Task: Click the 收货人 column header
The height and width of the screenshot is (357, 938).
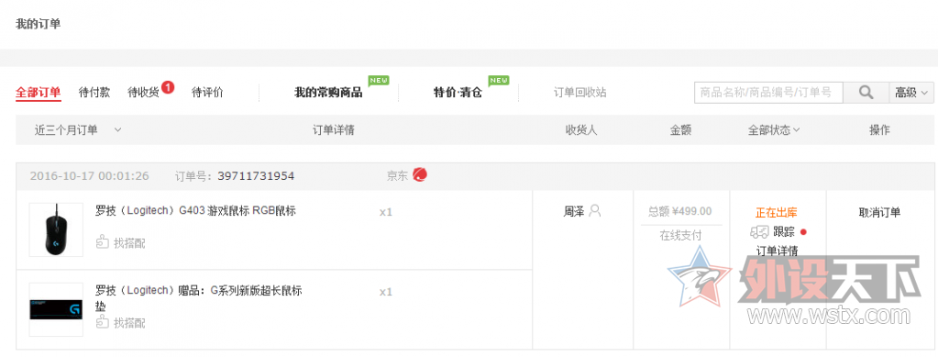Action: tap(581, 130)
